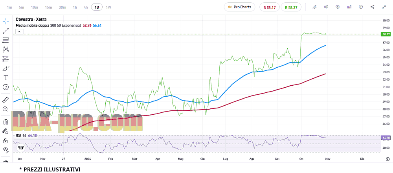Click the add circle plus icon
393x173 pixels.
coord(361,7)
